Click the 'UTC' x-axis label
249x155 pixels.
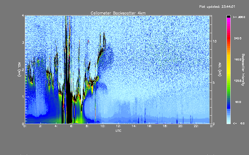tap(118, 131)
